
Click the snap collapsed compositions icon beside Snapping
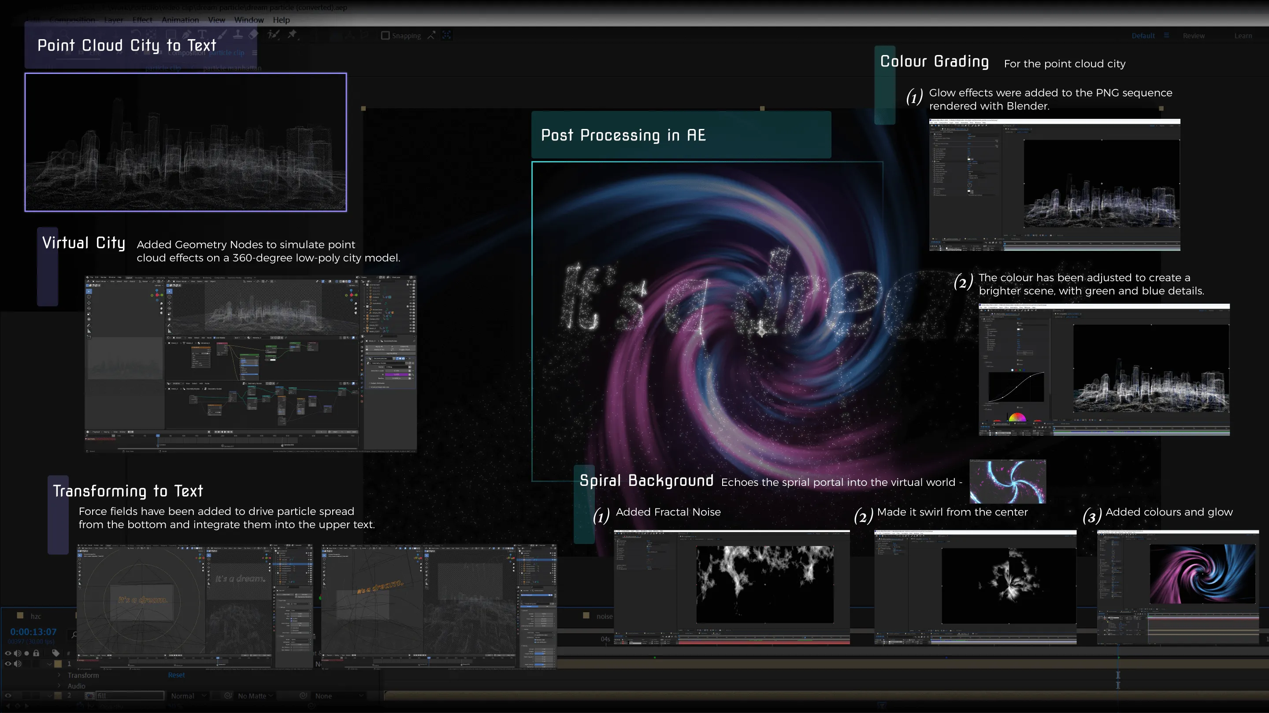point(431,35)
